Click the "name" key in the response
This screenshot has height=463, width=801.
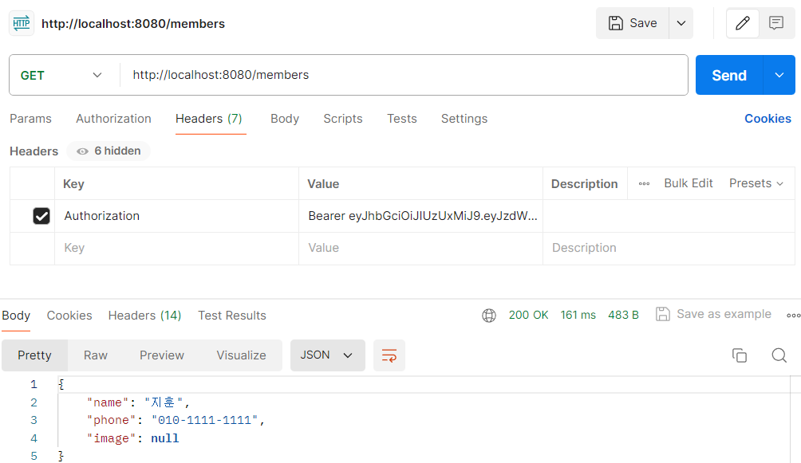(x=107, y=402)
